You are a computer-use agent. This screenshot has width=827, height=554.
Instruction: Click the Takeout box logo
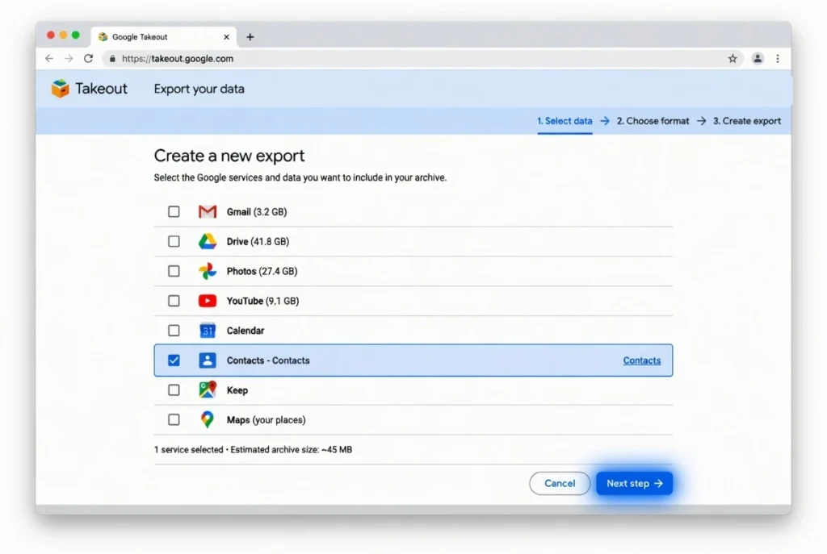click(x=60, y=89)
